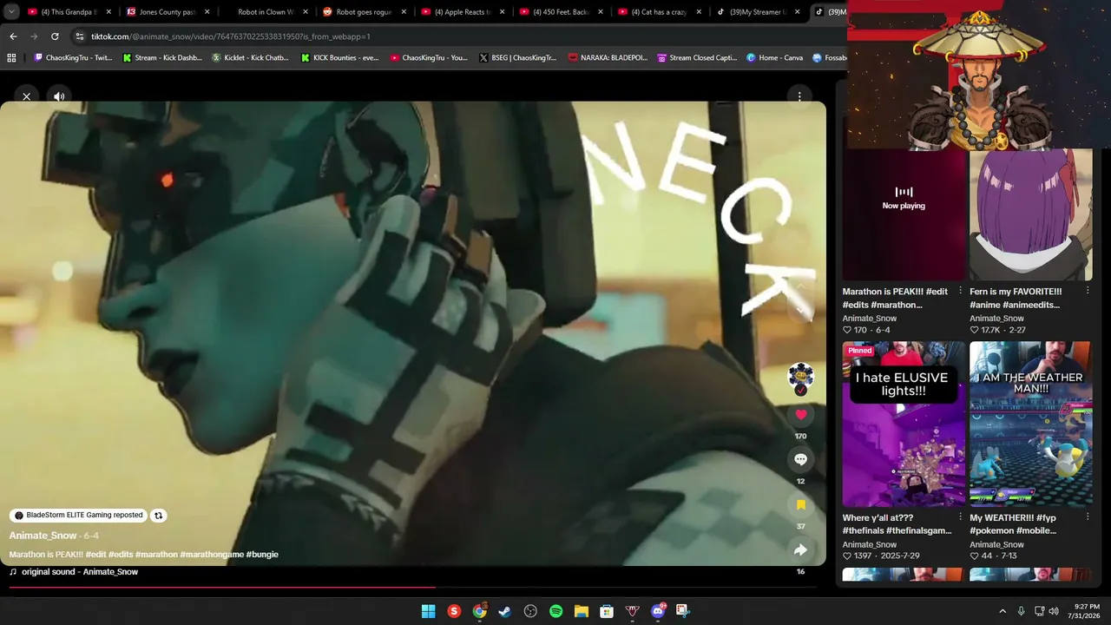Close the My Streamer TikTok tab
The height and width of the screenshot is (625, 1111).
[797, 12]
